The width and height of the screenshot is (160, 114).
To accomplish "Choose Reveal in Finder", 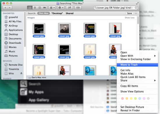I will point(137,110).
